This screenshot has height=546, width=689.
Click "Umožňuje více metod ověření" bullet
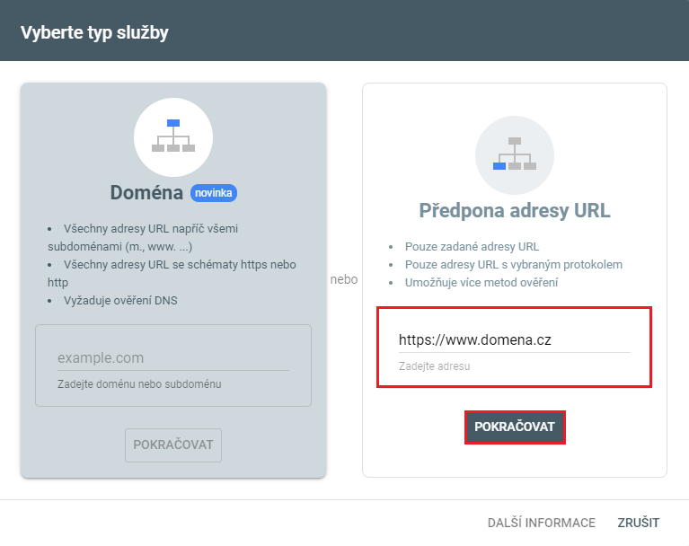[x=481, y=283]
